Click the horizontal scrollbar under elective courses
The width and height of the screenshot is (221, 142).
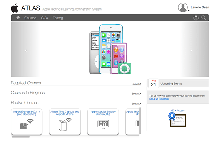[21, 137]
